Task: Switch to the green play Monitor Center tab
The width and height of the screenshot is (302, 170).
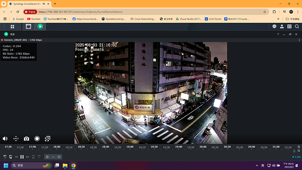Action: point(40,27)
